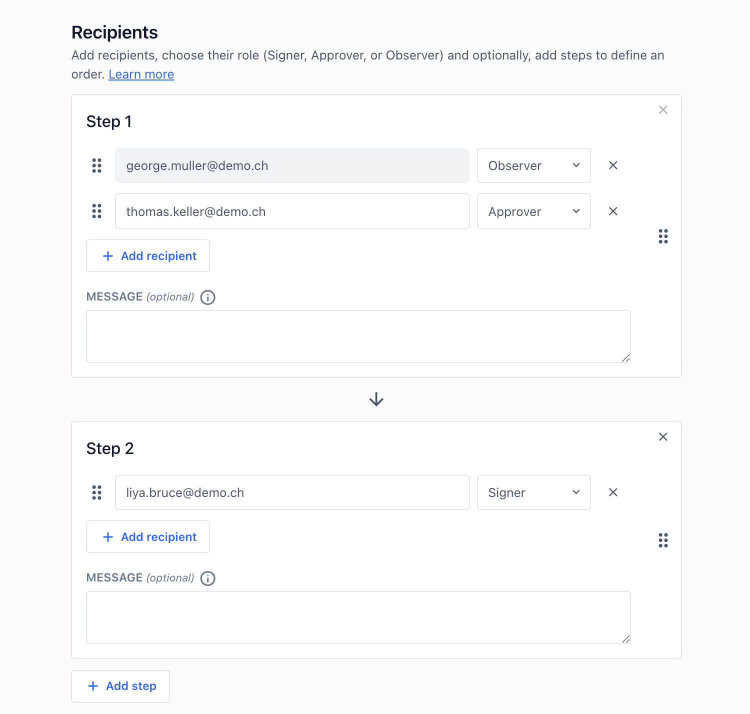The image size is (750, 714).
Task: Remove thomas.keller@demo.ch recipient
Action: click(x=613, y=211)
